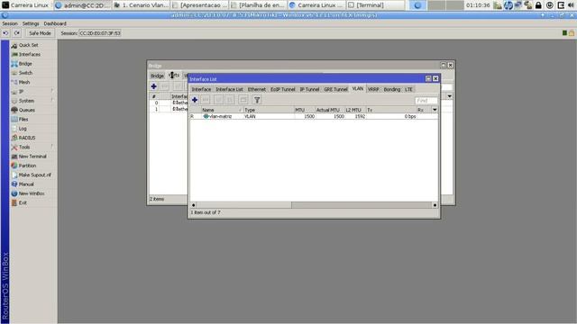The image size is (577, 324).
Task: Select the vlan-matriz row
Action: tap(314, 116)
